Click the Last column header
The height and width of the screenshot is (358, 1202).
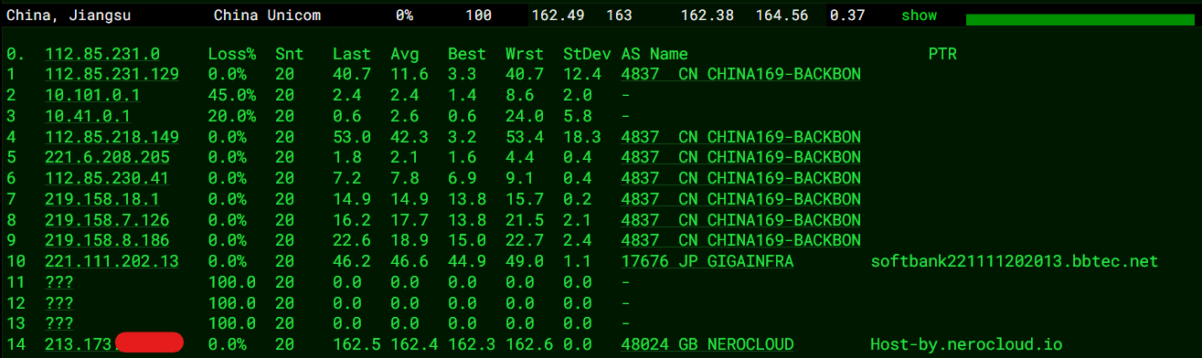coord(352,55)
